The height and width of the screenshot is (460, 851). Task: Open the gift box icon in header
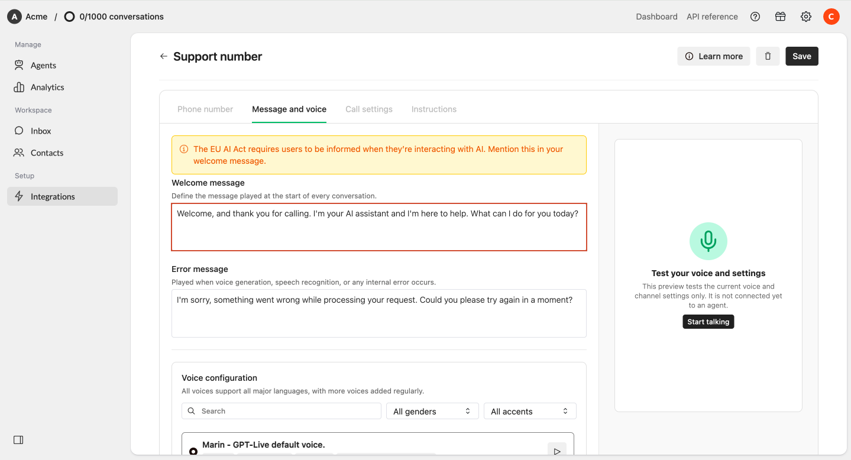(x=781, y=17)
